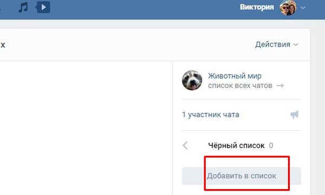Click the small chevron next to Действия

click(296, 44)
